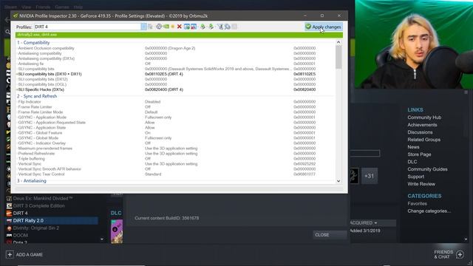
Task: Open the Profiles combo box dropdown arrow
Action: tap(143, 27)
